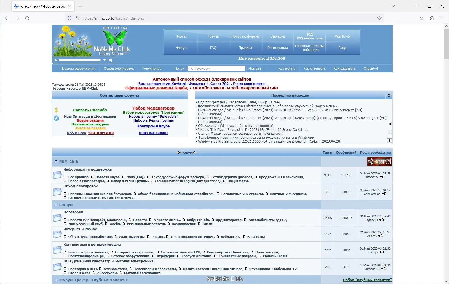
Task: Go to last post by CadCamCae arrow icon
Action: coord(384,194)
